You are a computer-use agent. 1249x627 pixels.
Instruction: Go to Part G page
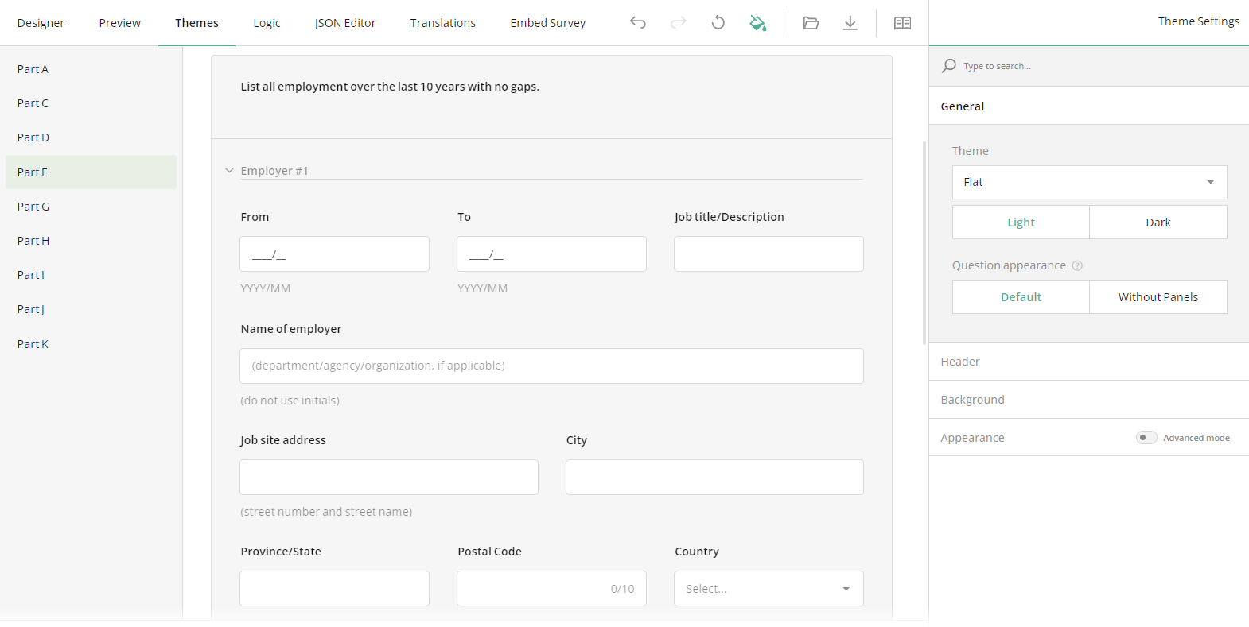[x=91, y=207]
